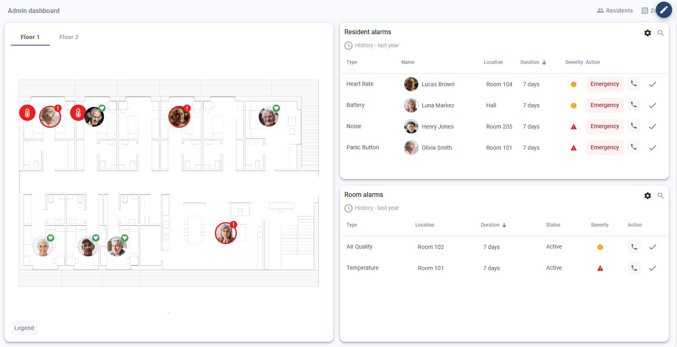
Task: Click the red severity triangle for Olivia Smith
Action: [573, 148]
